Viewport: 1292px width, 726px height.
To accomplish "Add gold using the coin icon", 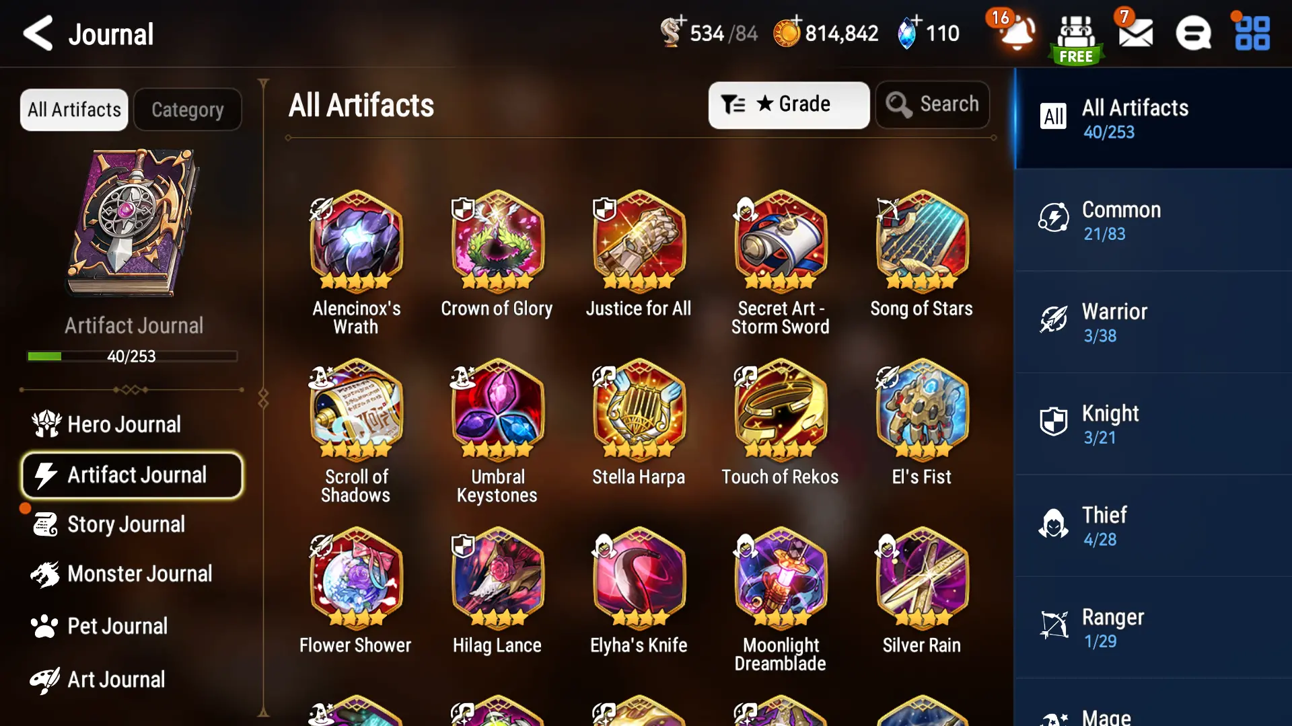I will (x=787, y=32).
